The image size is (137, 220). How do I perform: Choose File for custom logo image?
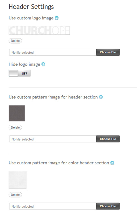(x=108, y=52)
